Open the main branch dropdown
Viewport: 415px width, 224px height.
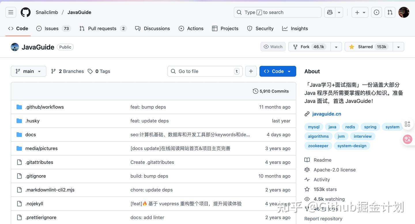tap(28, 71)
